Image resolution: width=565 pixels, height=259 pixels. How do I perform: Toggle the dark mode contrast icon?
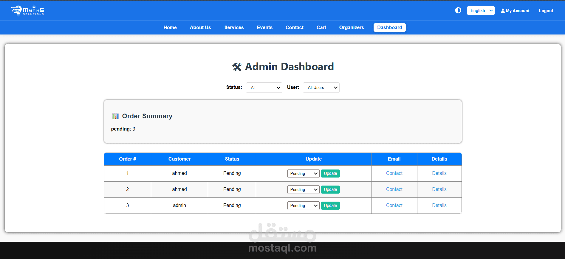point(458,10)
